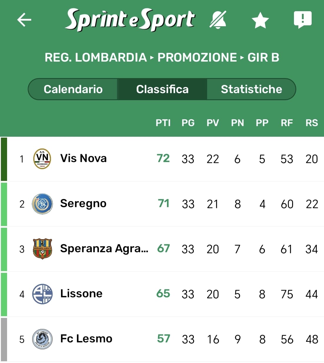Click the Seregno team crest

click(x=42, y=204)
